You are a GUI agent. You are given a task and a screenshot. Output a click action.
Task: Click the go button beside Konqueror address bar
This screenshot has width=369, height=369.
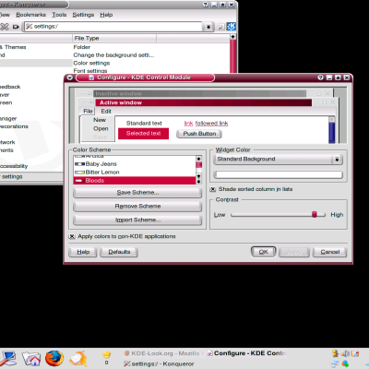pos(220,27)
